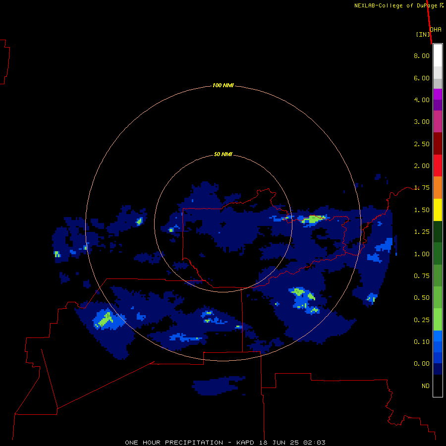The width and height of the screenshot is (446, 446).
Task: Click the bright magenta legend swatch above 4.00
Action: click(x=438, y=94)
